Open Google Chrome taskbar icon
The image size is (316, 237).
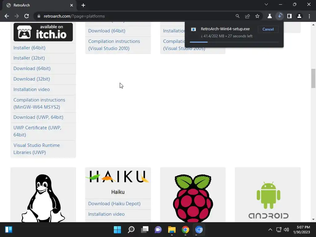185,230
